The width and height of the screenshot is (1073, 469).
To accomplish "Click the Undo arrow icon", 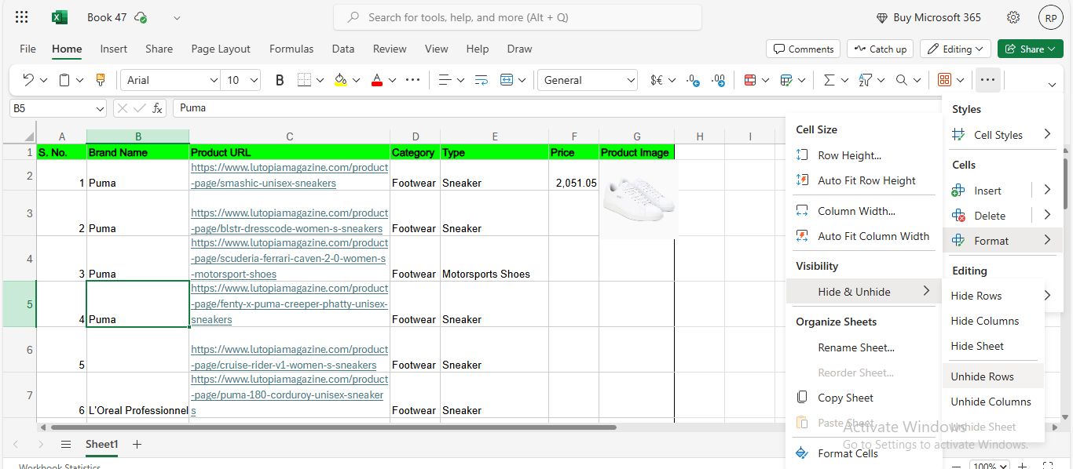I will 28,80.
